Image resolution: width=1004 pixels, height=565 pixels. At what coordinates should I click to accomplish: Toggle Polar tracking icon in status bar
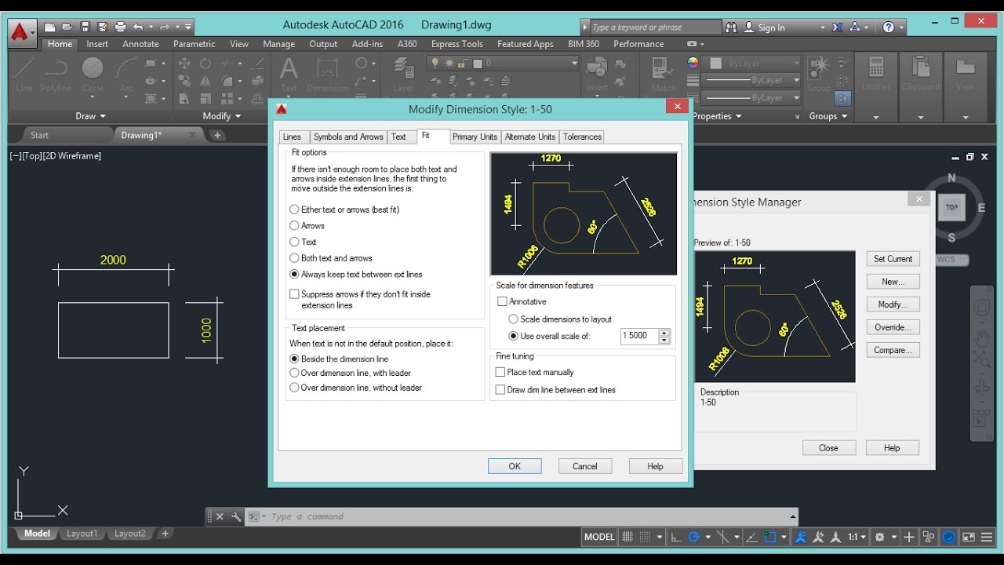(x=693, y=537)
